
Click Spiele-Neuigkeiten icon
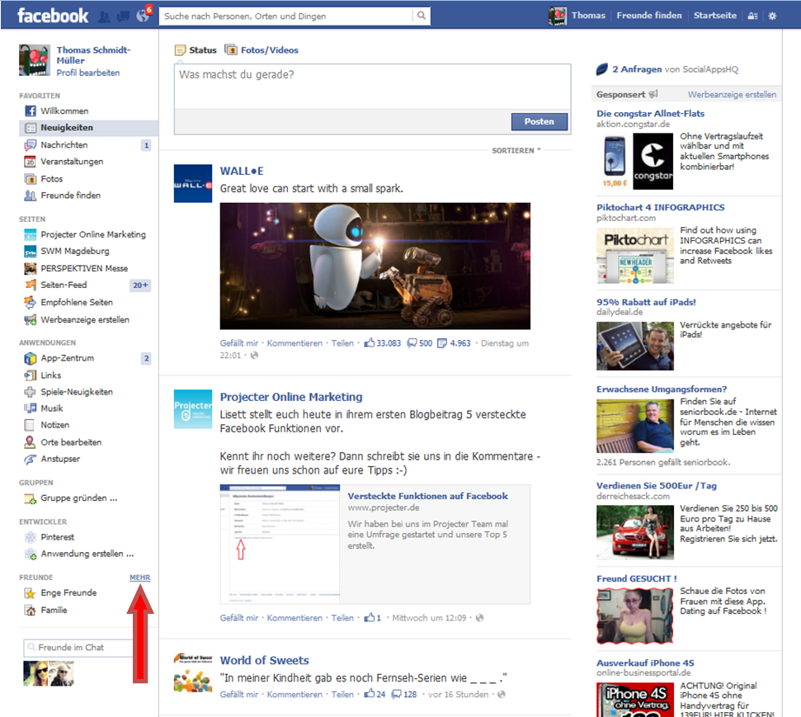31,392
